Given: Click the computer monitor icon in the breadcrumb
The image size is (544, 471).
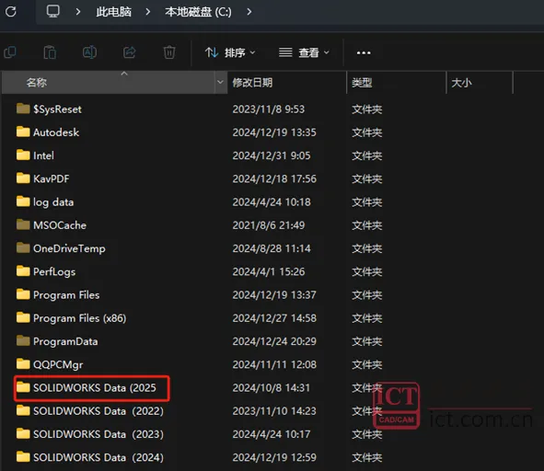Looking at the screenshot, I should (x=53, y=11).
